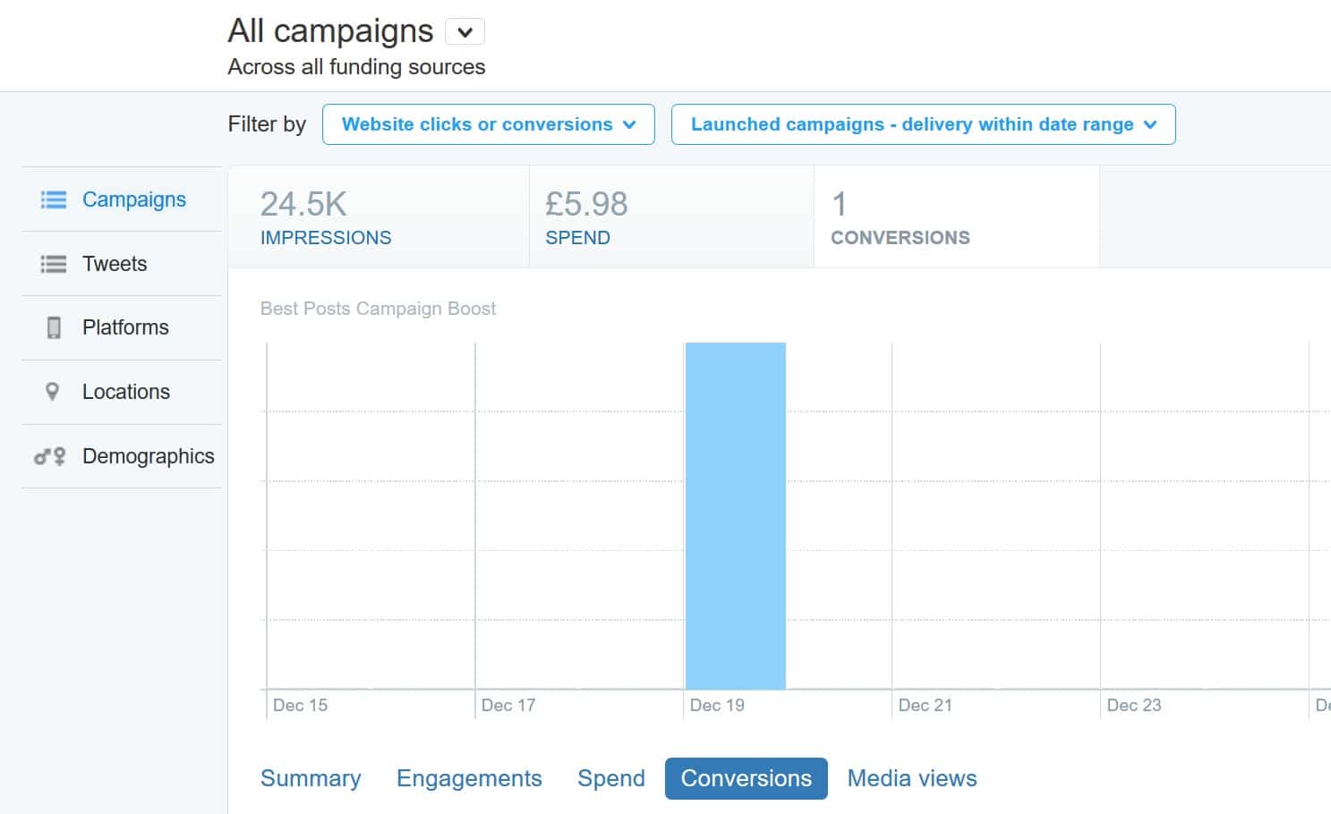Click the £5.98 Spend metric card
This screenshot has height=814, width=1331.
tap(670, 216)
